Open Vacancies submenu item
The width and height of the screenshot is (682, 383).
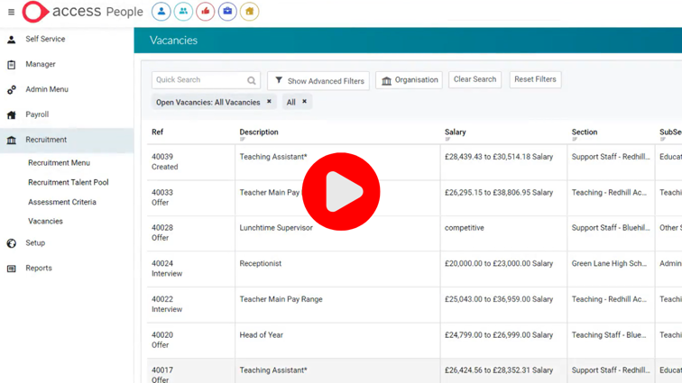click(46, 222)
